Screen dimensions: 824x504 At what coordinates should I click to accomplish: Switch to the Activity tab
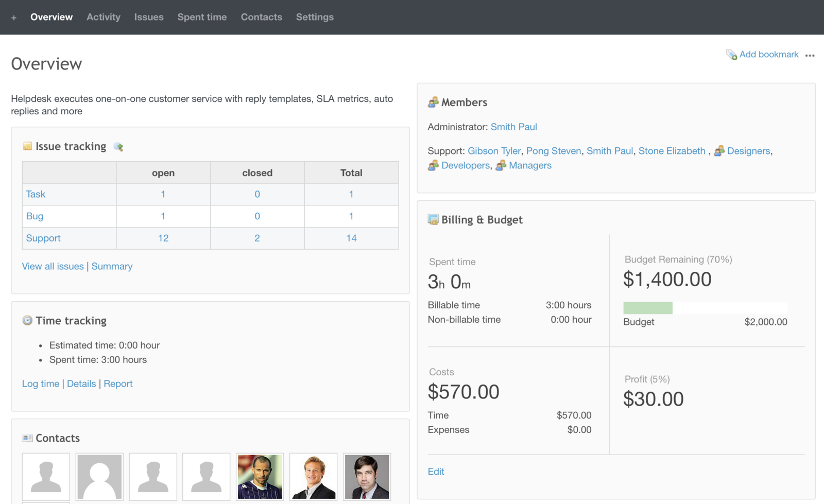point(103,17)
